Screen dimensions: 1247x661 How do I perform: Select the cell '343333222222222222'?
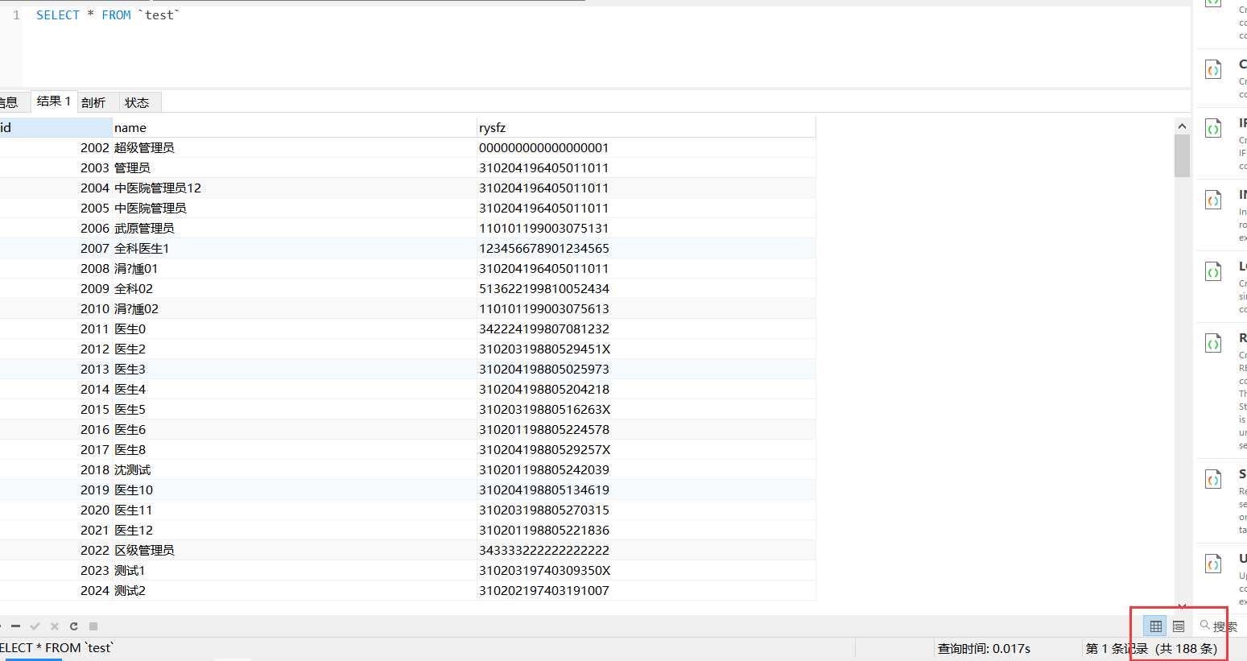tap(646, 550)
